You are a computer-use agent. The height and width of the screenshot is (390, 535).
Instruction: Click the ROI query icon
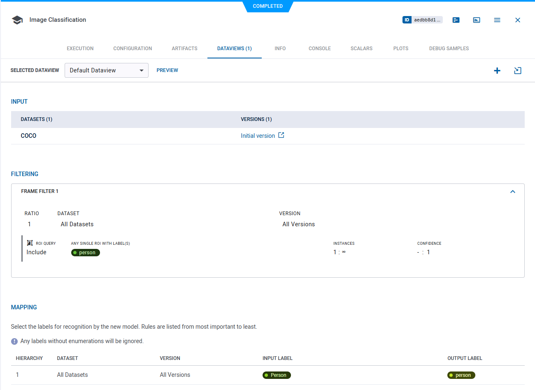point(30,243)
